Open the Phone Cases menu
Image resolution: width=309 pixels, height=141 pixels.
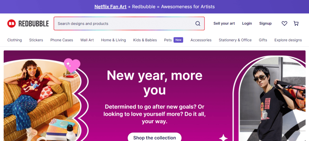[x=62, y=40]
